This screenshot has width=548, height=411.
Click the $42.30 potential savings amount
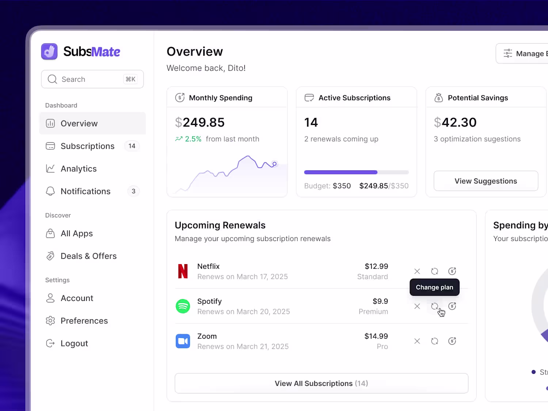(x=455, y=122)
